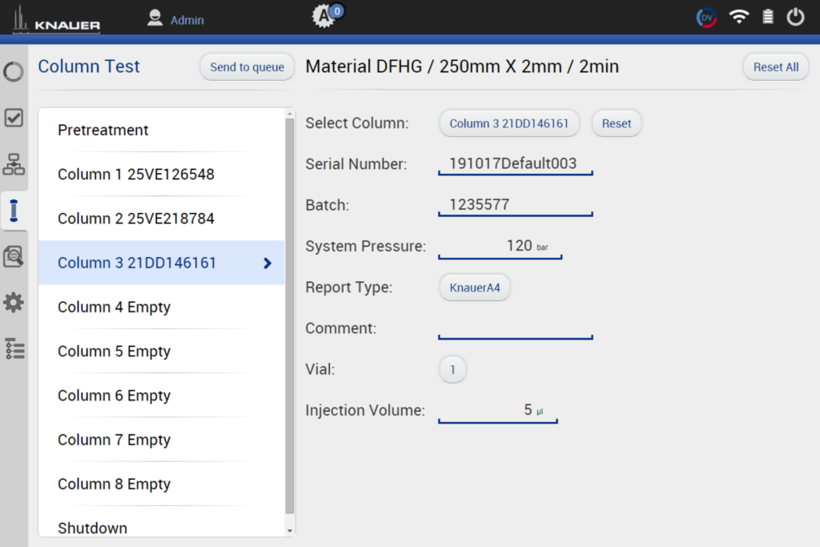Open the circular status sidebar icon
This screenshot has width=820, height=547.
14,71
